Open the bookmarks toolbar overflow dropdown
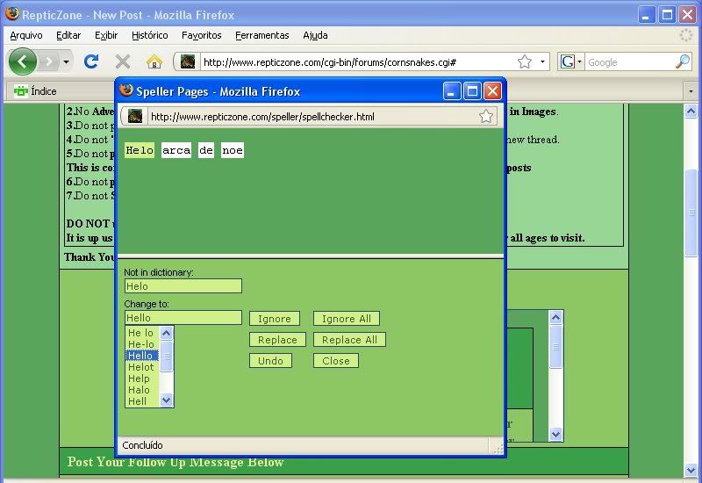 (x=691, y=91)
